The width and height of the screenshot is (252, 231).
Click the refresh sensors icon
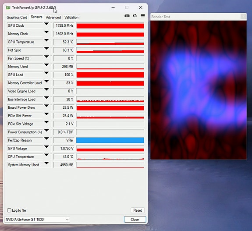tap(135, 16)
